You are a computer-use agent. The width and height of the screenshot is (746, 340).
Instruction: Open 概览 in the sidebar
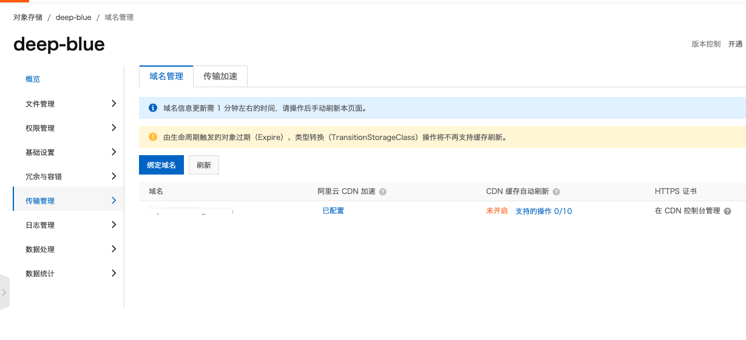(33, 79)
